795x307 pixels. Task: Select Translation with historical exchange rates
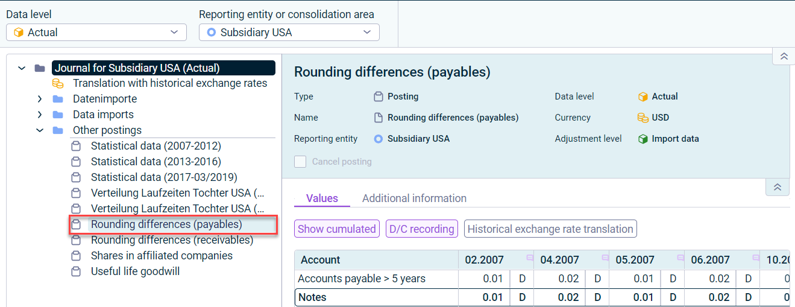(170, 83)
